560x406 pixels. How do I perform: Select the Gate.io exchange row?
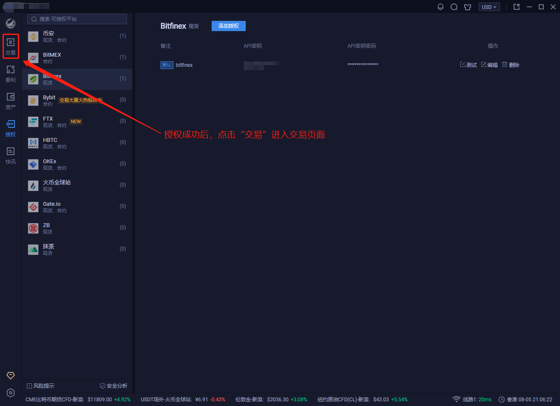coord(77,207)
